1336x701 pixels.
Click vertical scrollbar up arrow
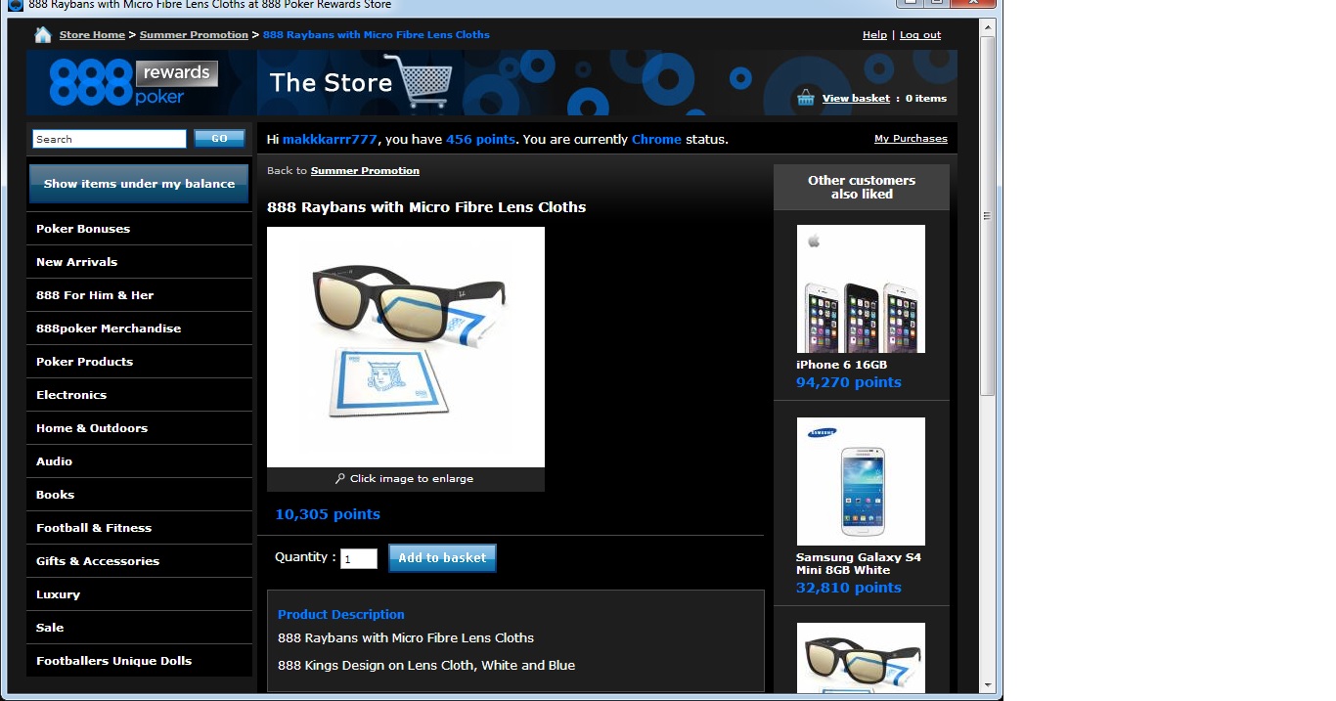988,26
